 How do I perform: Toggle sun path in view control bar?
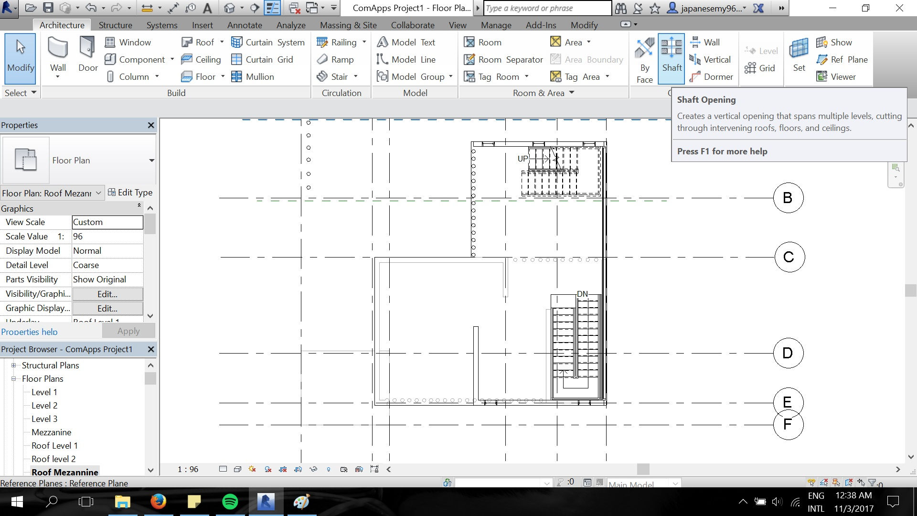(x=252, y=470)
